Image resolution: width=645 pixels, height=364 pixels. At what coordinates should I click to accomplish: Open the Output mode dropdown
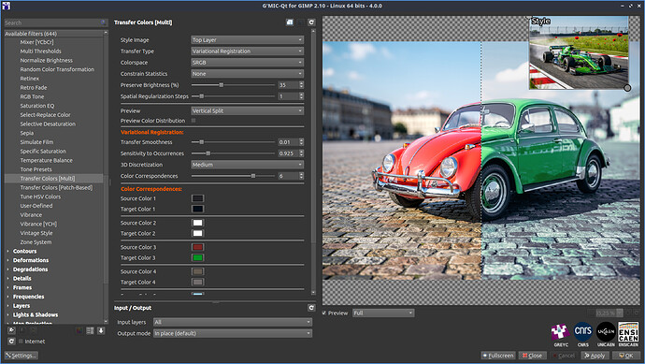click(x=233, y=333)
